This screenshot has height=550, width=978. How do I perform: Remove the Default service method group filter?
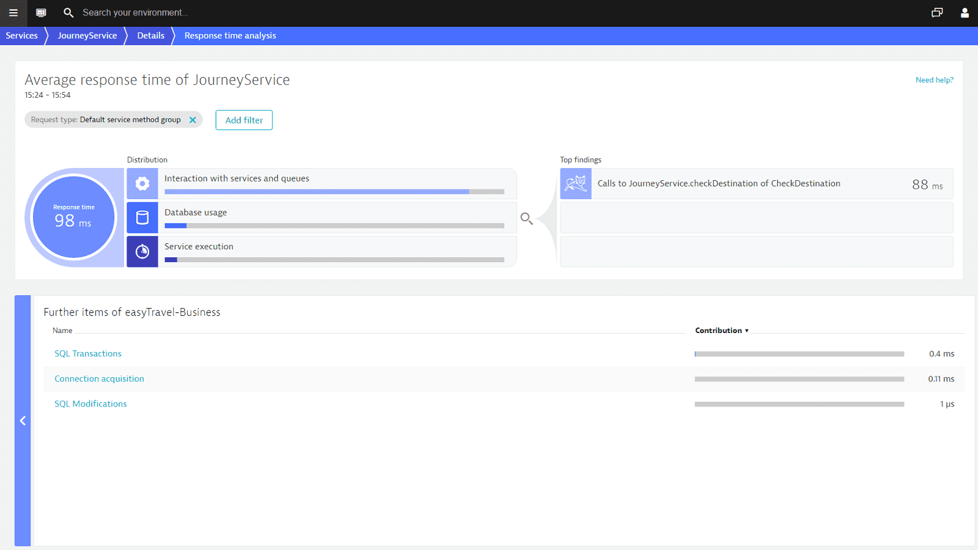tap(193, 120)
